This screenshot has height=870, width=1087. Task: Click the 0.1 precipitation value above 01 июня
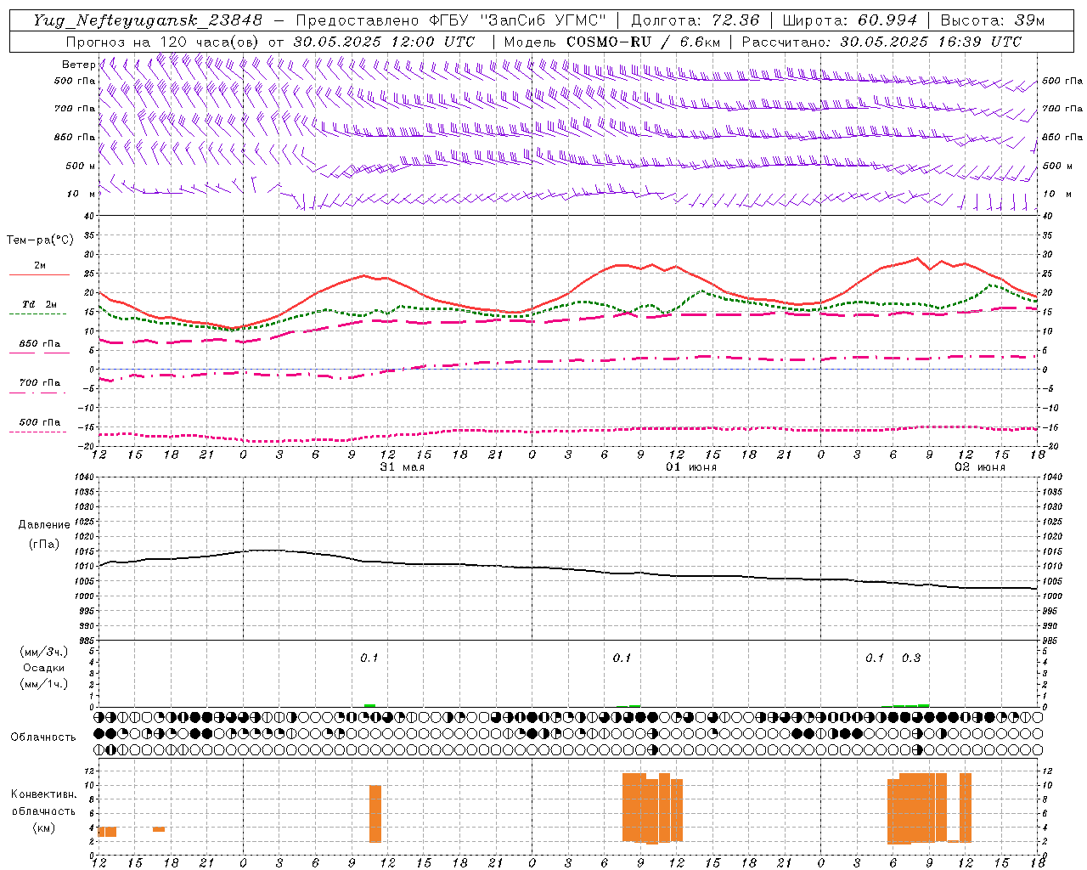[622, 658]
